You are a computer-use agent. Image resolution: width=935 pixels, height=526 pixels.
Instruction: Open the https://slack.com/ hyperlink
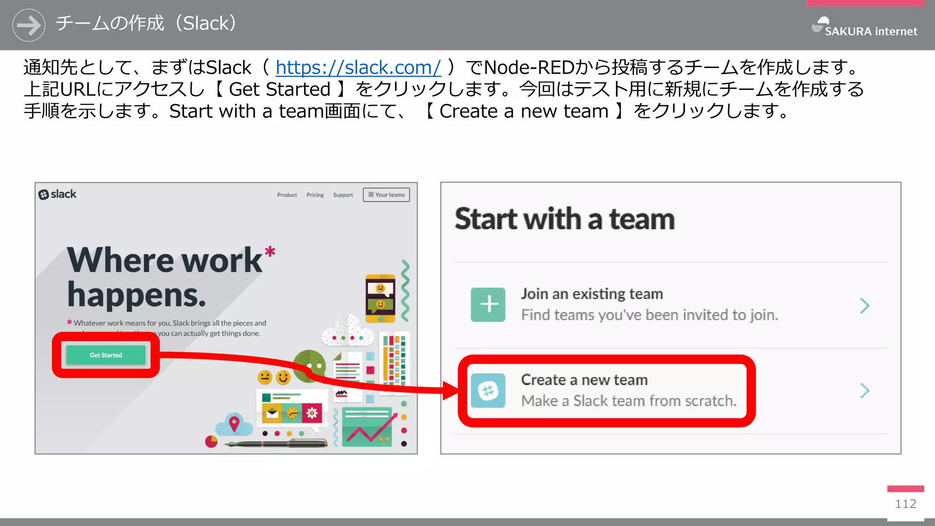click(358, 68)
